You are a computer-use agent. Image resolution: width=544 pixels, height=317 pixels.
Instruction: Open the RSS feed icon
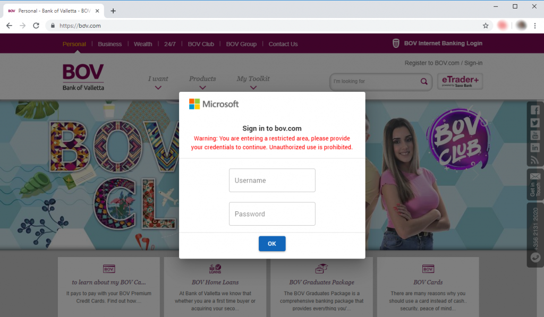pos(535,160)
